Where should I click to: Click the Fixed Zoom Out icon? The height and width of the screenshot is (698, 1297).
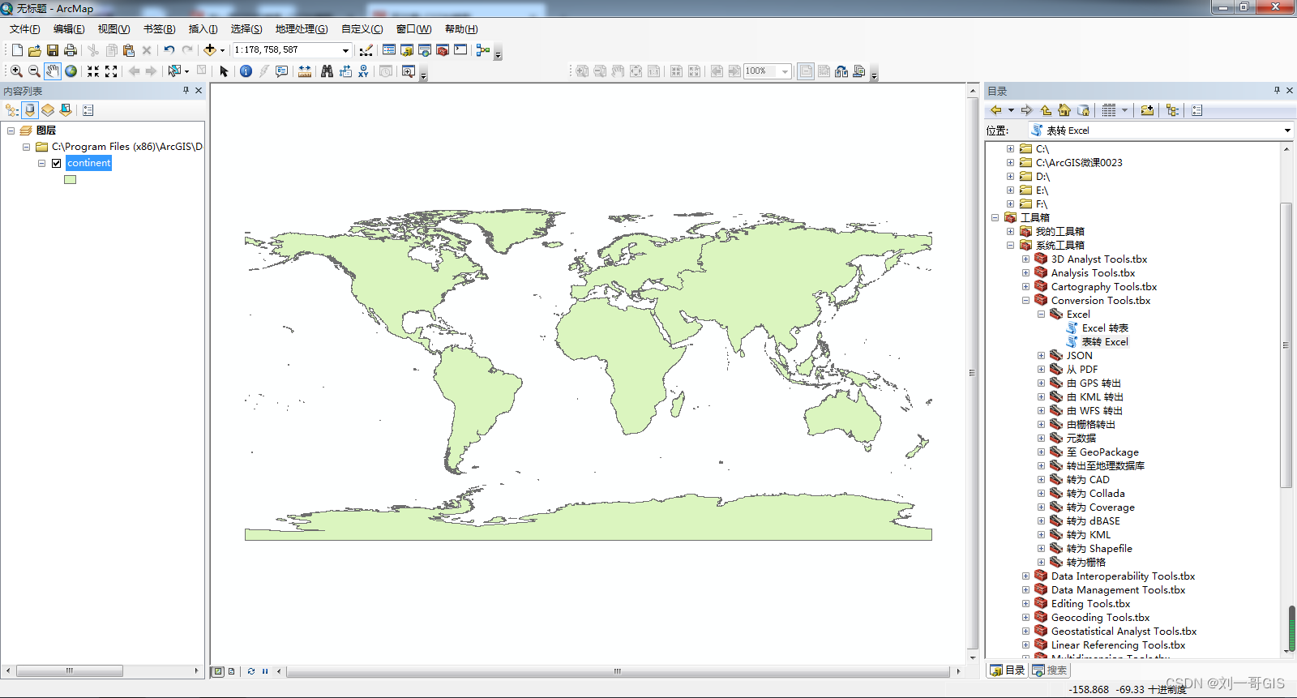(x=111, y=71)
